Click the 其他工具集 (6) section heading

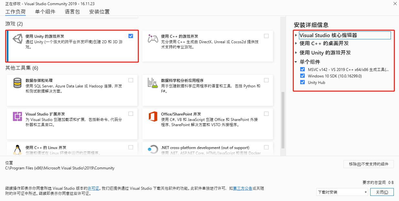22,68
